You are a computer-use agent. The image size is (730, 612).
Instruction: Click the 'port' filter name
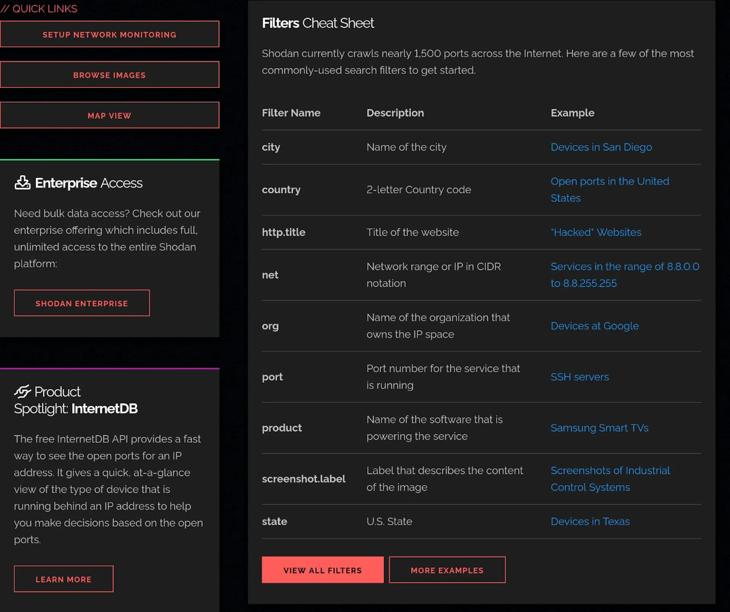[x=272, y=377]
